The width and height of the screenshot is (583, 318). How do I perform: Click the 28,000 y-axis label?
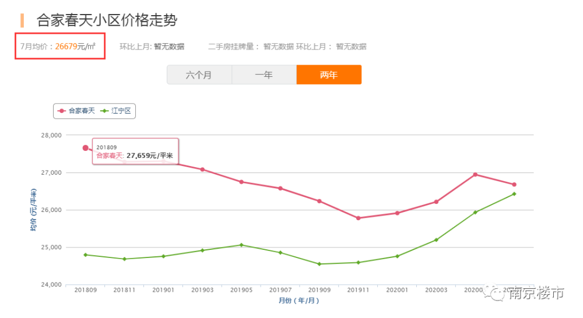click(51, 135)
